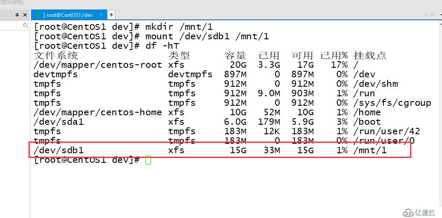Click the 'mkdir /mnt/1' command text
The image size is (442, 218).
(179, 27)
